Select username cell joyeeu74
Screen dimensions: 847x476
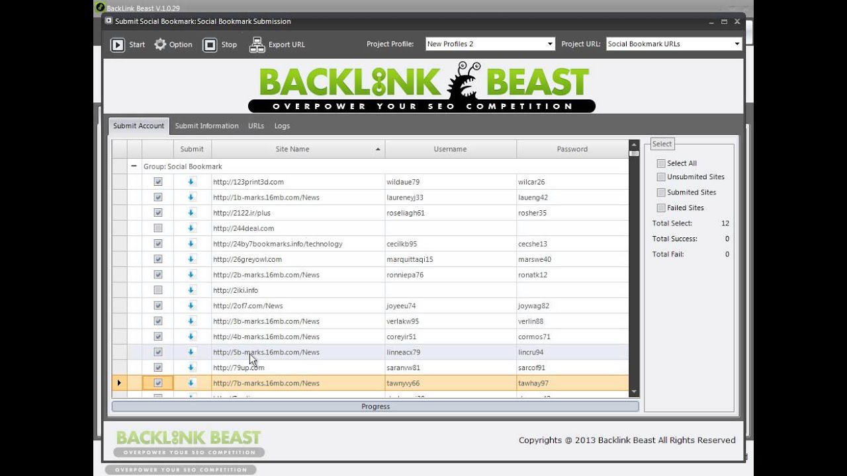[x=450, y=305]
